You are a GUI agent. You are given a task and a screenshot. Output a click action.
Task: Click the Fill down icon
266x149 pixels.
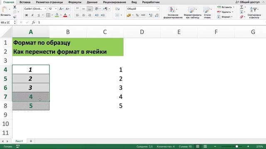pos(241,12)
